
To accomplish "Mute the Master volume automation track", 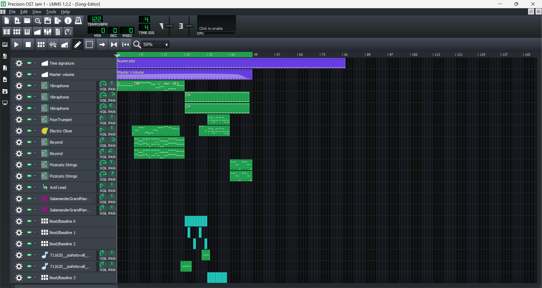I will [29, 74].
